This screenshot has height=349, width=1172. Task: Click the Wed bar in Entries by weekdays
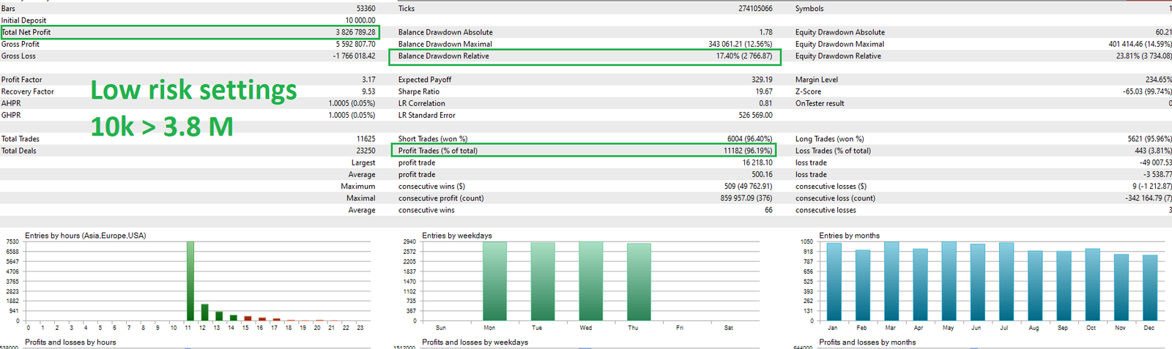pos(590,281)
